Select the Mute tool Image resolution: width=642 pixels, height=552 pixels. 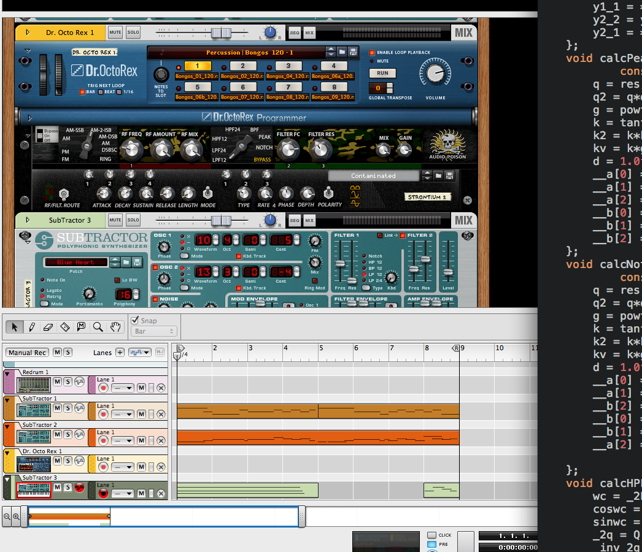81,327
